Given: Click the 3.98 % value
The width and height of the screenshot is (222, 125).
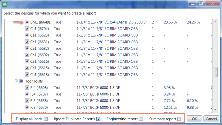Looking at the screenshot, I should [169, 88].
